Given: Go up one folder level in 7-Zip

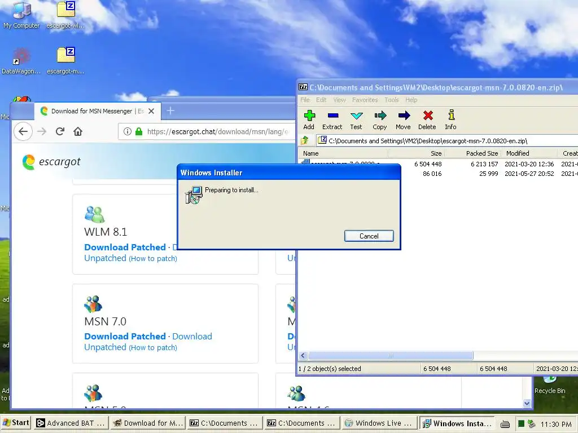Looking at the screenshot, I should pyautogui.click(x=304, y=140).
